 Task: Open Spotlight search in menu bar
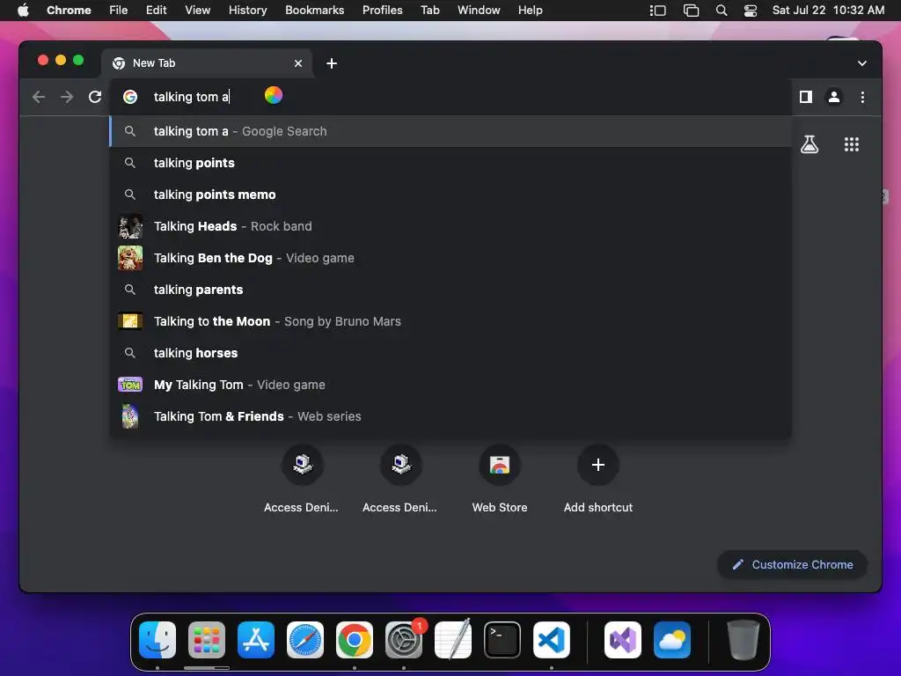point(722,11)
